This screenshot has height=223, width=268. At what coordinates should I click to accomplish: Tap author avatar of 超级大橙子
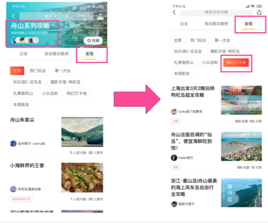pos(174,204)
